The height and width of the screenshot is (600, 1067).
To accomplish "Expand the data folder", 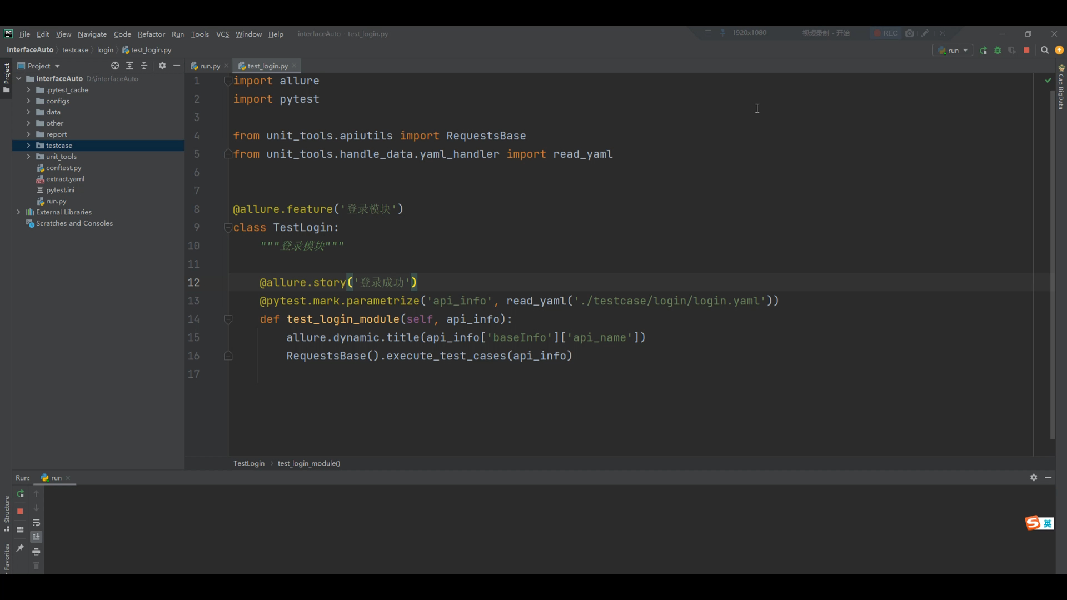I will [x=29, y=112].
